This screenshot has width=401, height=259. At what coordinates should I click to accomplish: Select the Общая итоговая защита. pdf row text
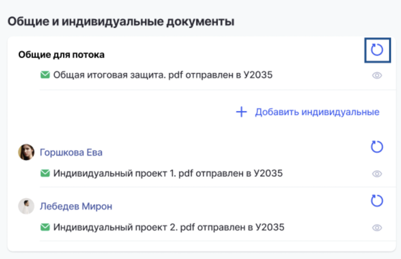click(x=163, y=75)
